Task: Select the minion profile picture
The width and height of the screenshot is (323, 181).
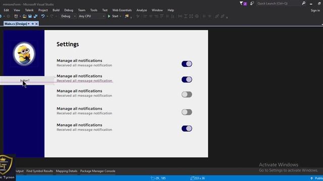Action: point(24,54)
